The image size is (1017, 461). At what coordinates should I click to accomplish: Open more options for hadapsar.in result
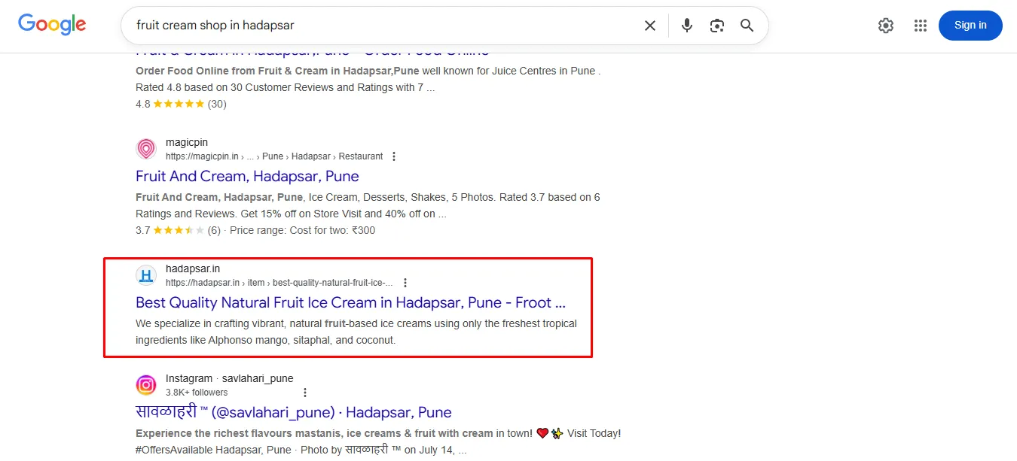tap(405, 283)
